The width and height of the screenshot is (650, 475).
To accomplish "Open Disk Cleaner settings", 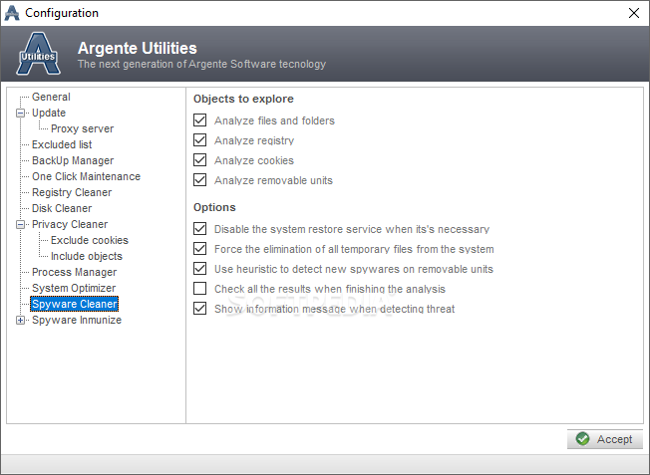I will [62, 208].
